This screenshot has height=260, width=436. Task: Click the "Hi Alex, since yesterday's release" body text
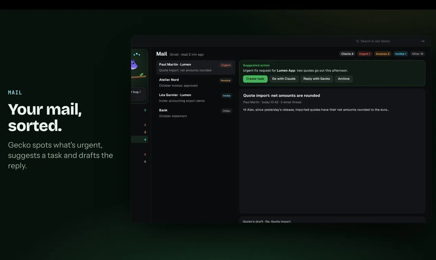[316, 110]
